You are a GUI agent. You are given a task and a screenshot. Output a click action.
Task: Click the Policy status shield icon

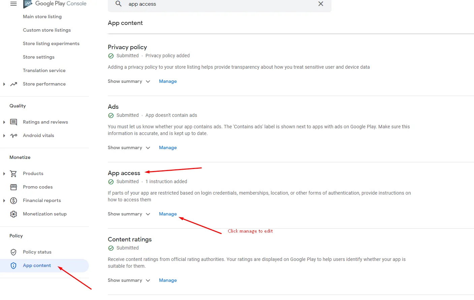pos(13,252)
